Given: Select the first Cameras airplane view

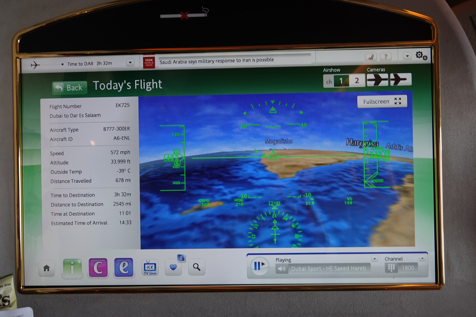Looking at the screenshot, I should coord(377,80).
